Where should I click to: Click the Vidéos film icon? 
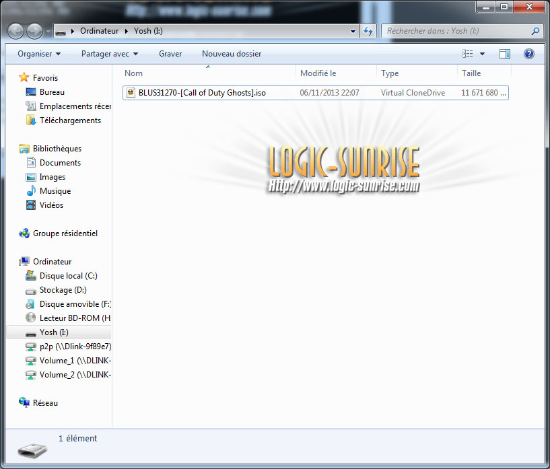(31, 205)
